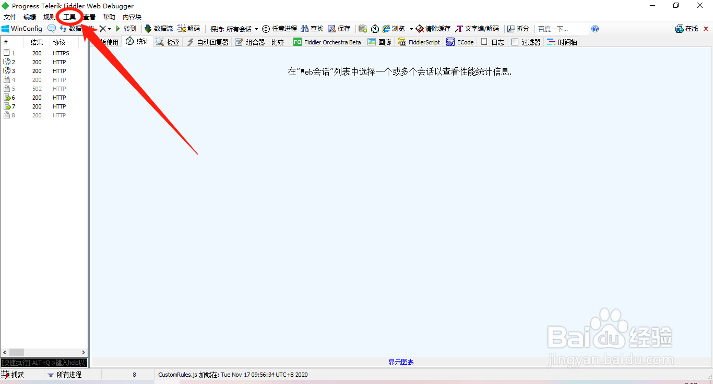Open the 保持: 所有会话 dropdown
The height and width of the screenshot is (384, 713).
coord(234,29)
